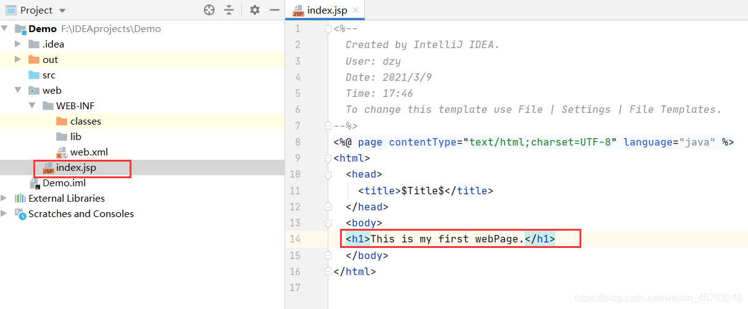
Task: Click the orange out folder icon
Action: coord(34,60)
